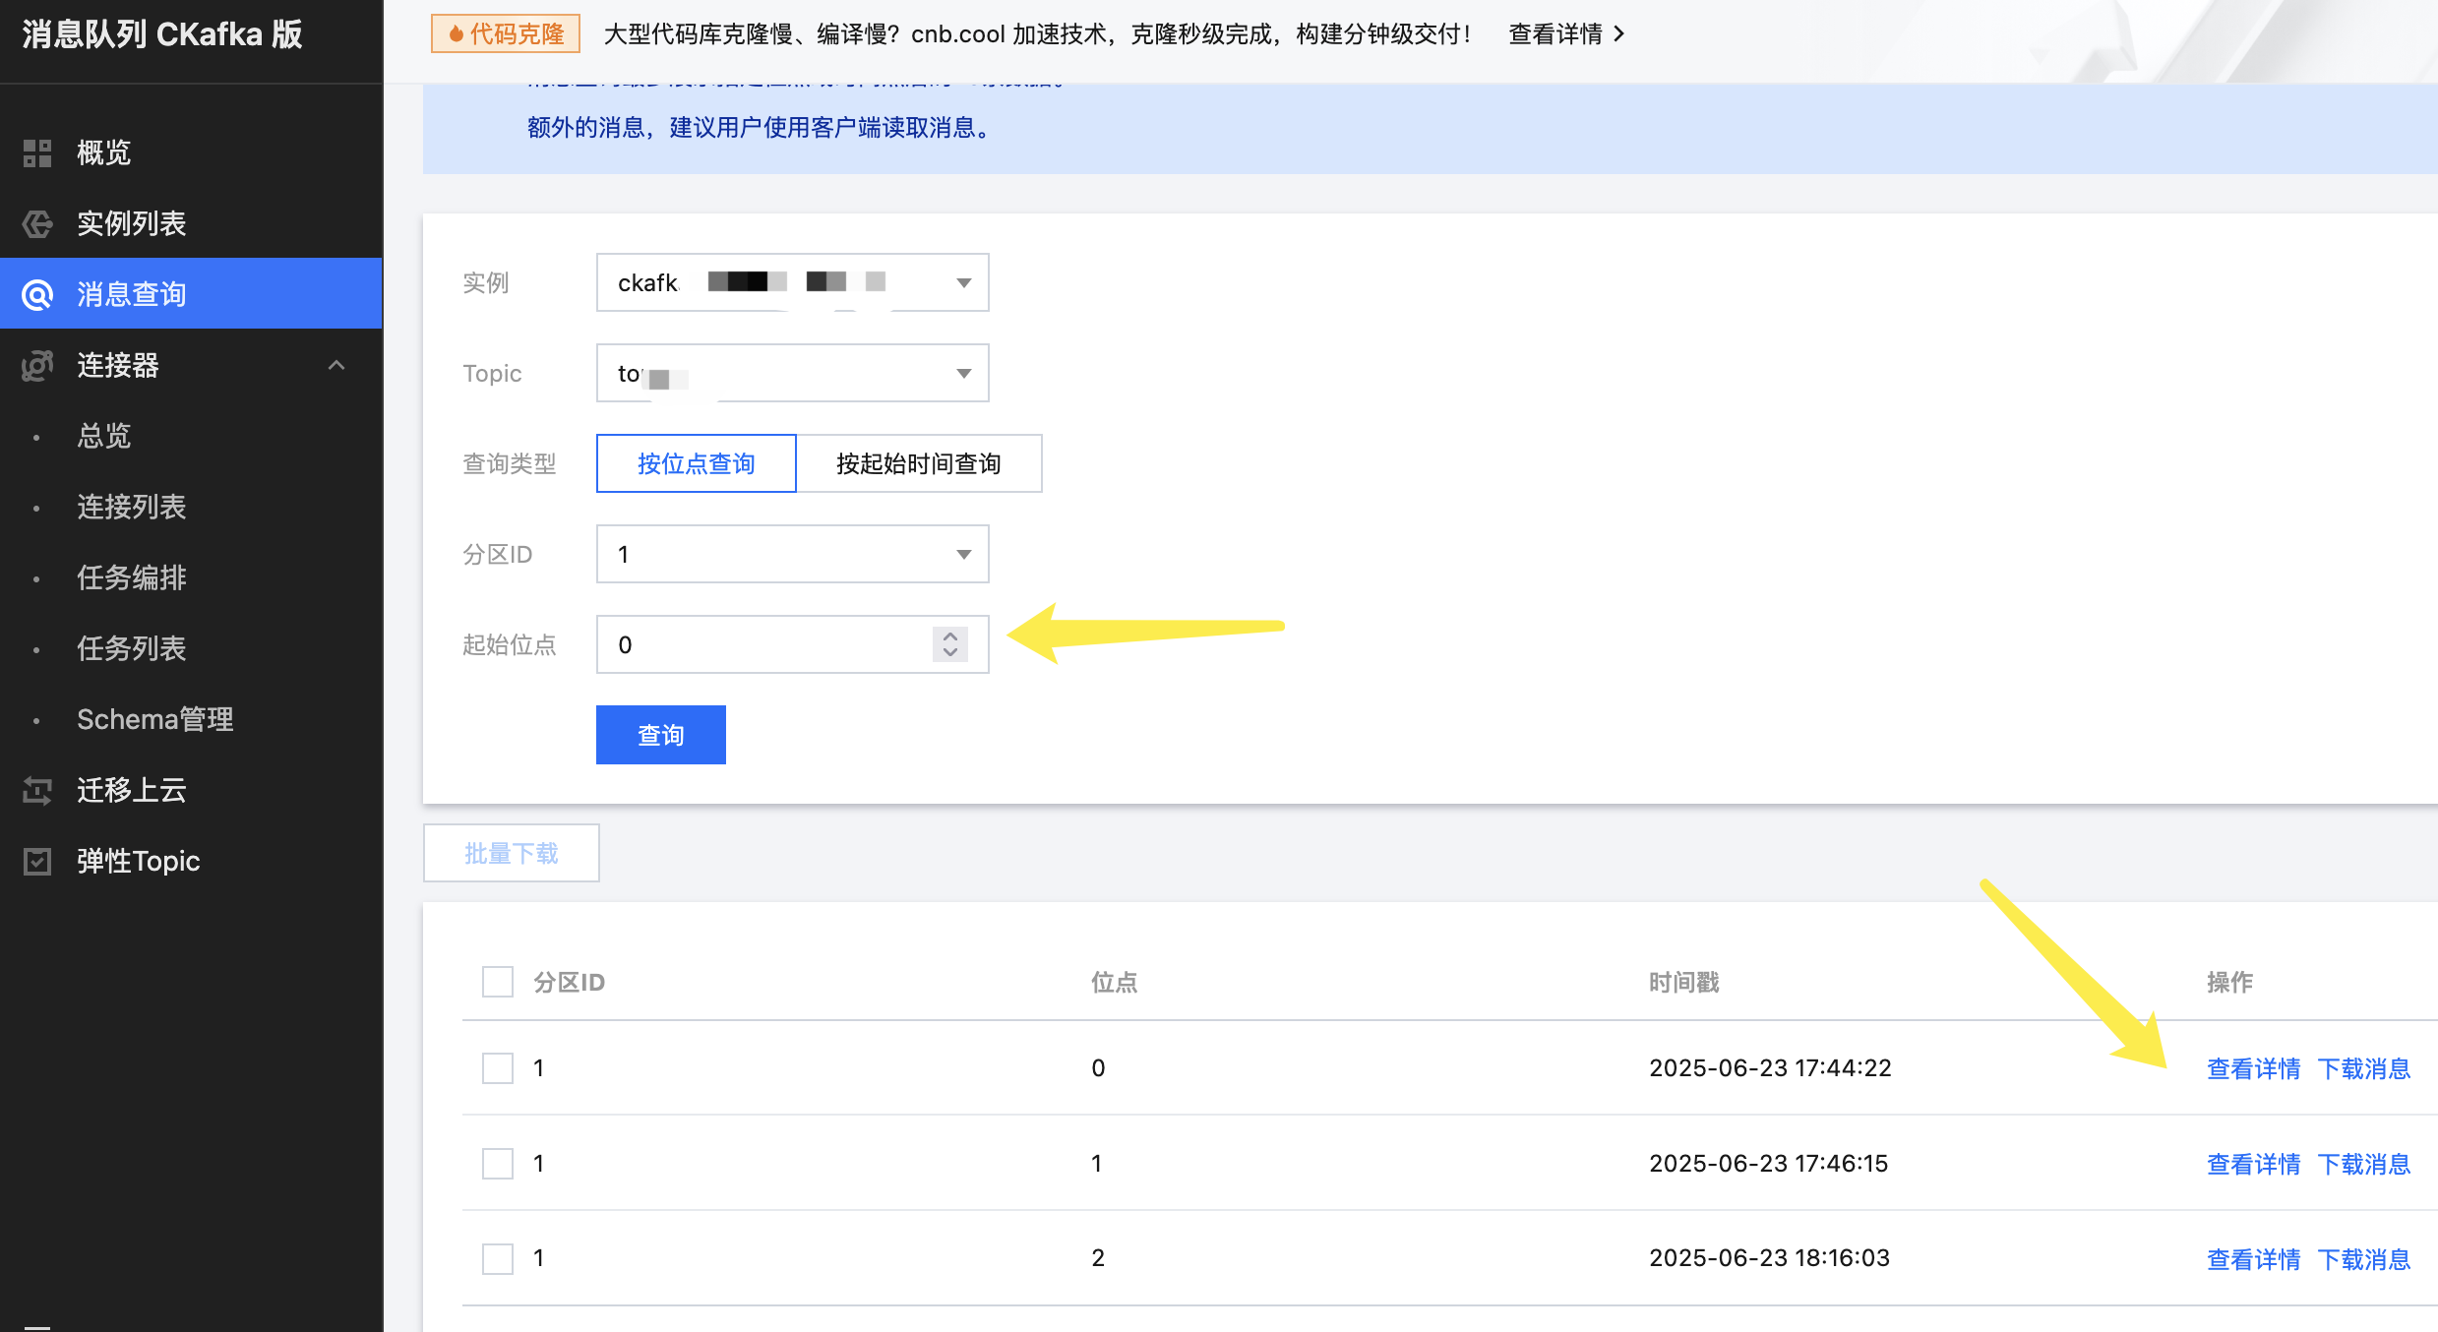Screen dimensions: 2438x1332
Task: Check the row timestamped 17:46:15
Action: point(498,1163)
